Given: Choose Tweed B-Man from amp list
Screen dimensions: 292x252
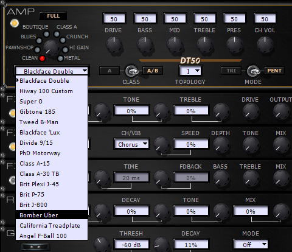Looking at the screenshot, I should coord(52,122).
